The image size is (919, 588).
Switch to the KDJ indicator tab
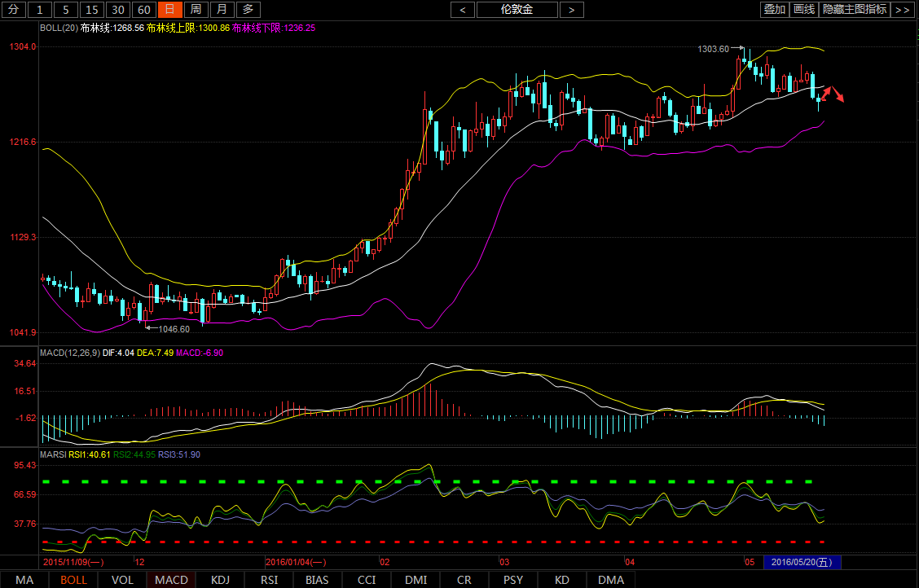(220, 580)
